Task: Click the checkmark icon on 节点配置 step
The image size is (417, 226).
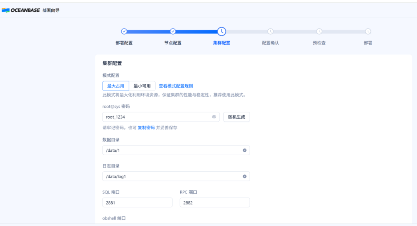Action: tap(173, 32)
